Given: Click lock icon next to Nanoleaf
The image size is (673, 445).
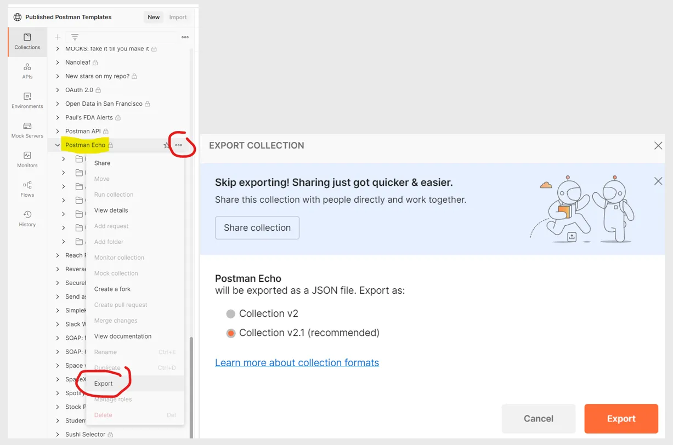Looking at the screenshot, I should click(95, 62).
